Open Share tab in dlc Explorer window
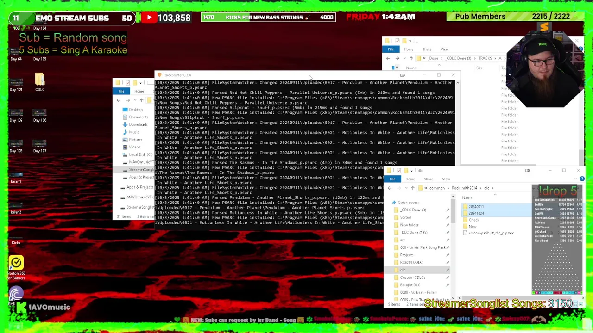The width and height of the screenshot is (593, 333). pos(428,179)
